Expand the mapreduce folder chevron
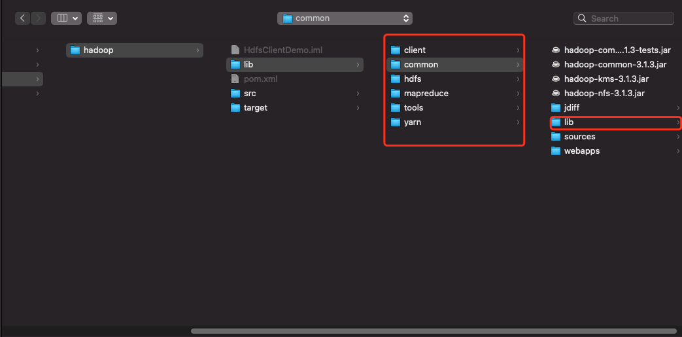 518,93
